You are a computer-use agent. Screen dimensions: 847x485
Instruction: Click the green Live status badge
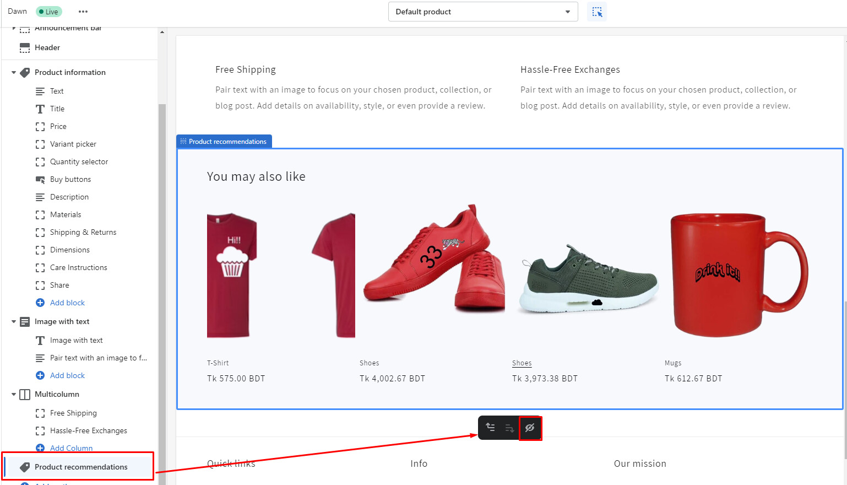[x=49, y=12]
